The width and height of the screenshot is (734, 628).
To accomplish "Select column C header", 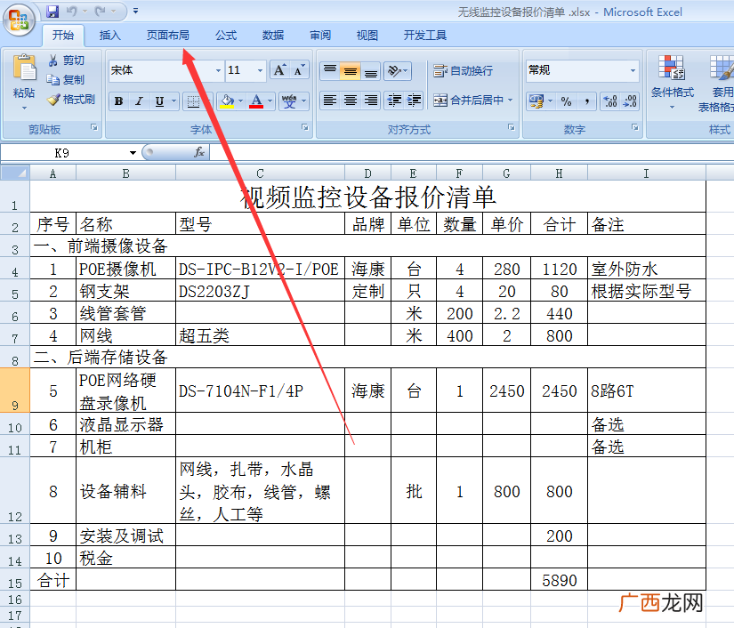I will pos(260,173).
